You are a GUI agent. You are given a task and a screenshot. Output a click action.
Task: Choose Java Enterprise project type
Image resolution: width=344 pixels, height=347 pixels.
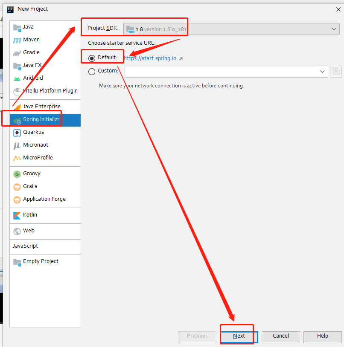45,107
